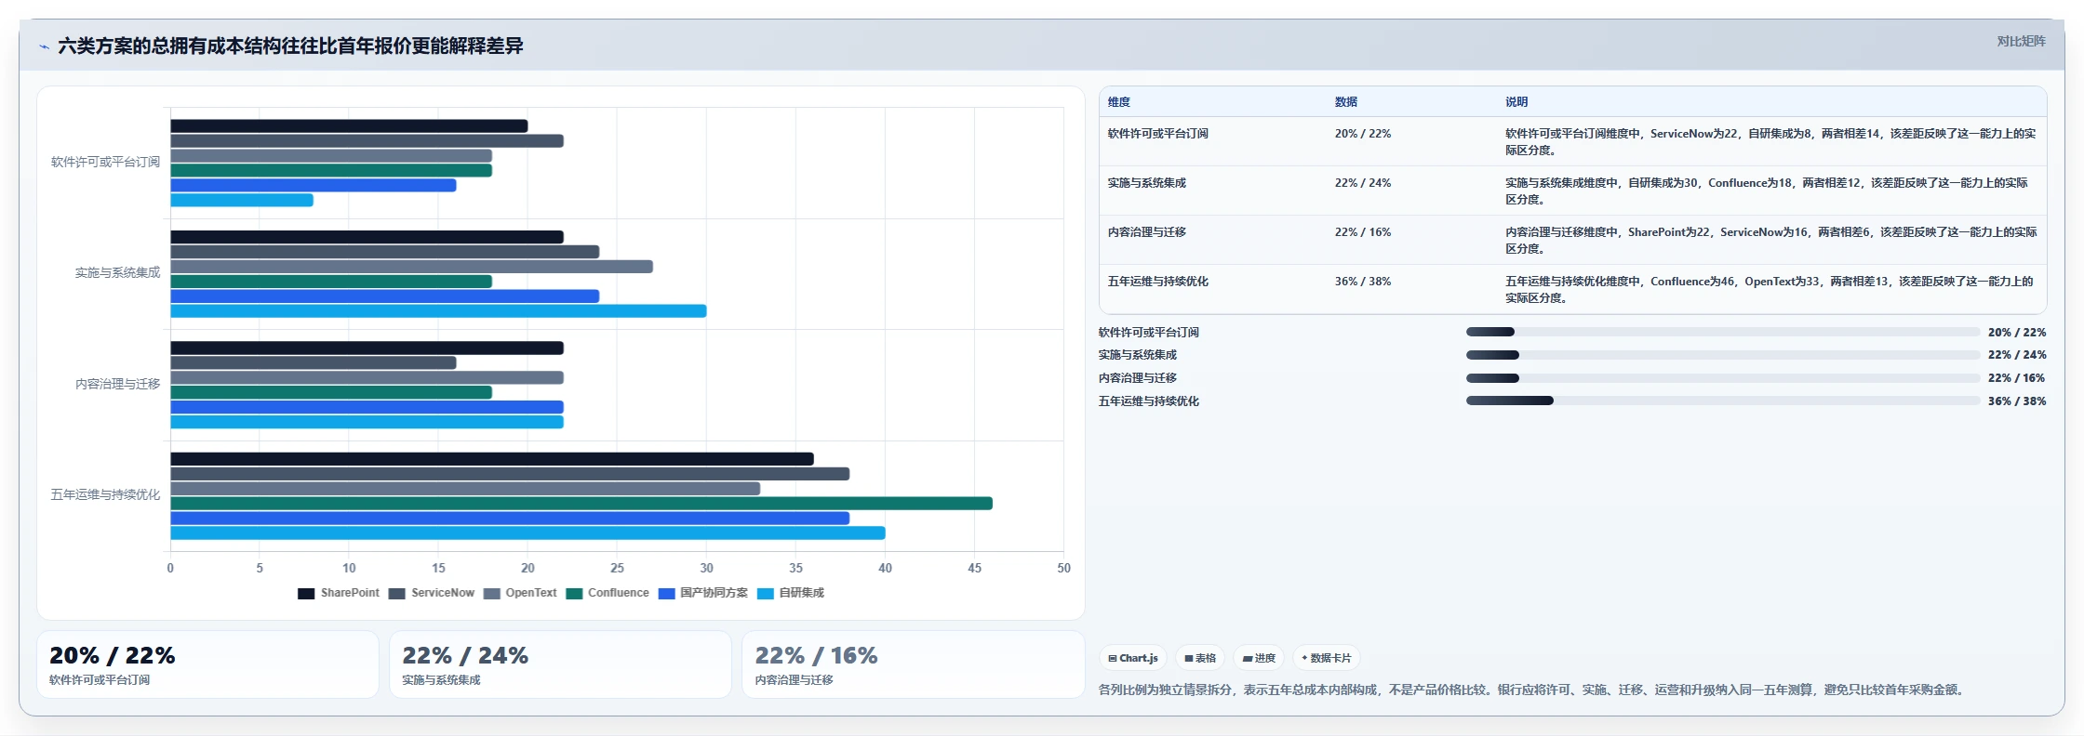This screenshot has width=2084, height=736.
Task: Select the Chart.js chip
Action: 1133,658
